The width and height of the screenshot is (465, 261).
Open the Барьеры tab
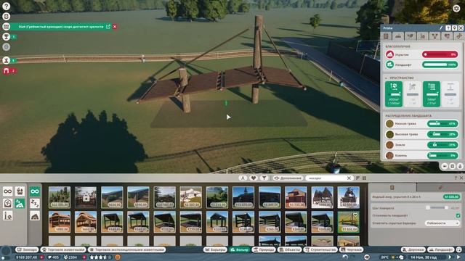click(x=216, y=249)
